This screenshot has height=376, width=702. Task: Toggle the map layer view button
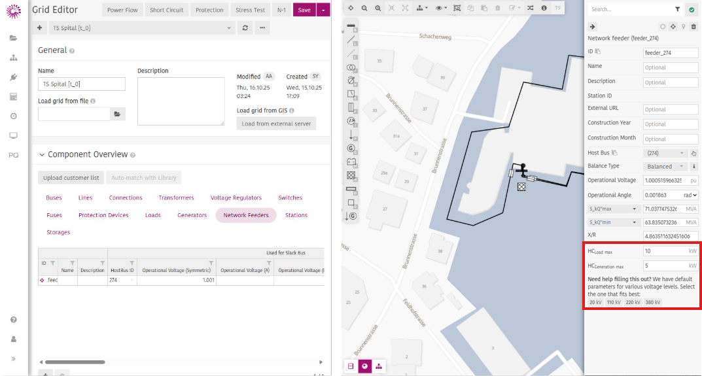365,366
